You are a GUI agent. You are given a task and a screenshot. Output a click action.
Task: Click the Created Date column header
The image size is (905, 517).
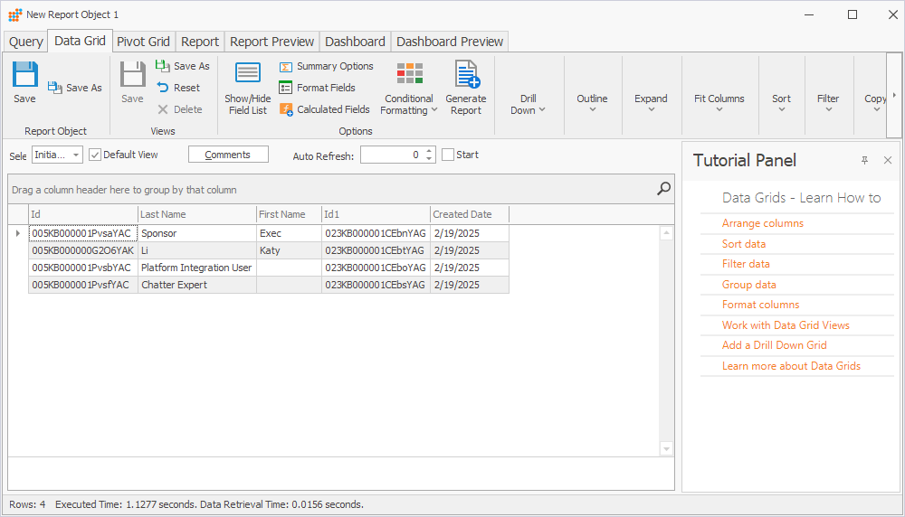(469, 214)
